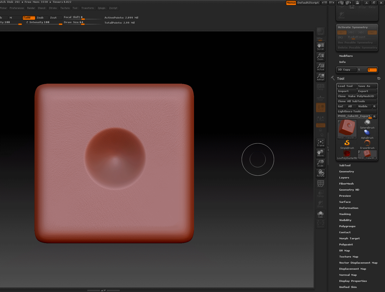Toggle Zsub sculpting mode
Screen dimensions: 385x292
[x=41, y=17]
